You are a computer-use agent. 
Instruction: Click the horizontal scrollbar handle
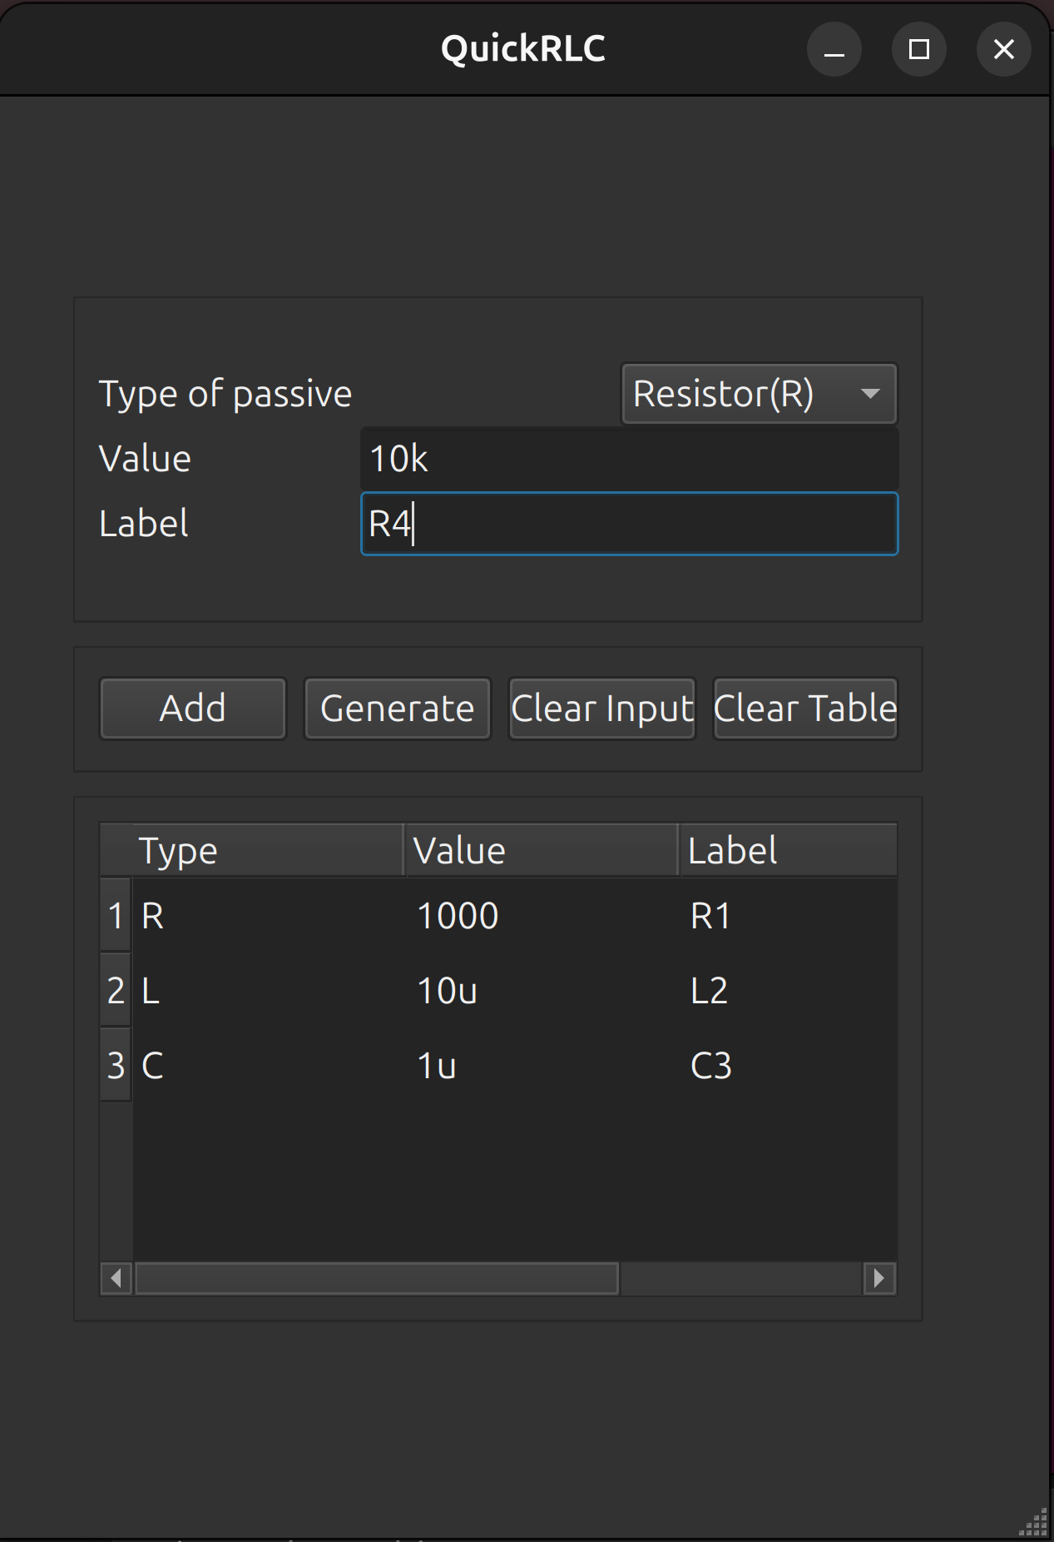[x=377, y=1278]
